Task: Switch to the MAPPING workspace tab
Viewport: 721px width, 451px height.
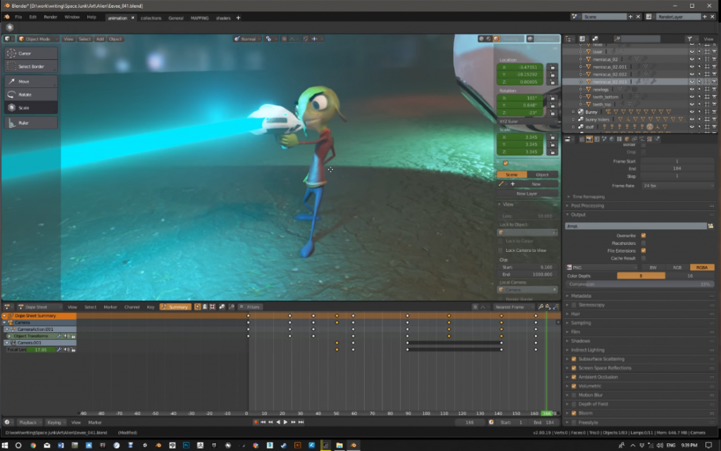Action: pyautogui.click(x=199, y=18)
